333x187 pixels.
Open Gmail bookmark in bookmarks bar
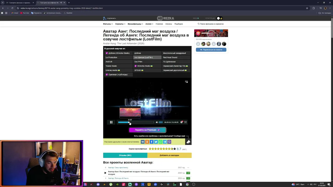[x=15, y=13]
